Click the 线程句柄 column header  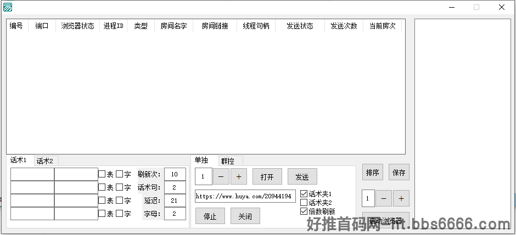256,26
